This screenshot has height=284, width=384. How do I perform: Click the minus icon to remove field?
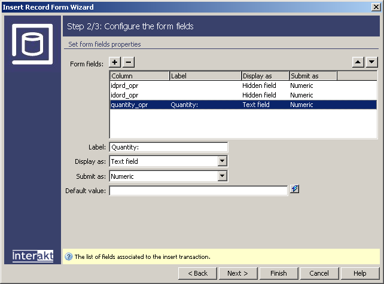129,62
